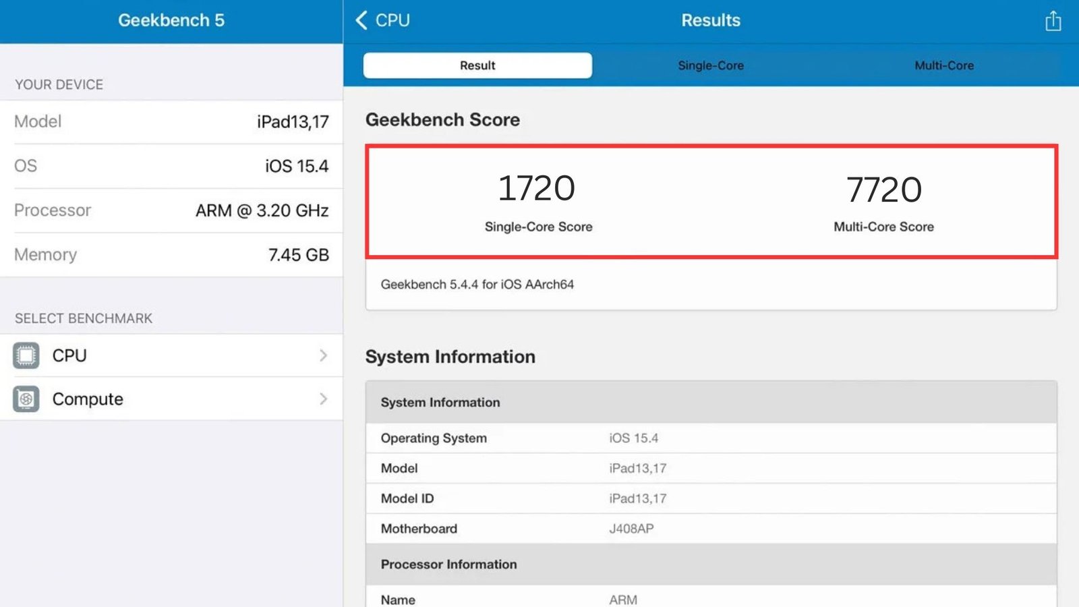This screenshot has width=1079, height=607.
Task: Tap iPad13,17 value in Model row
Action: point(638,468)
